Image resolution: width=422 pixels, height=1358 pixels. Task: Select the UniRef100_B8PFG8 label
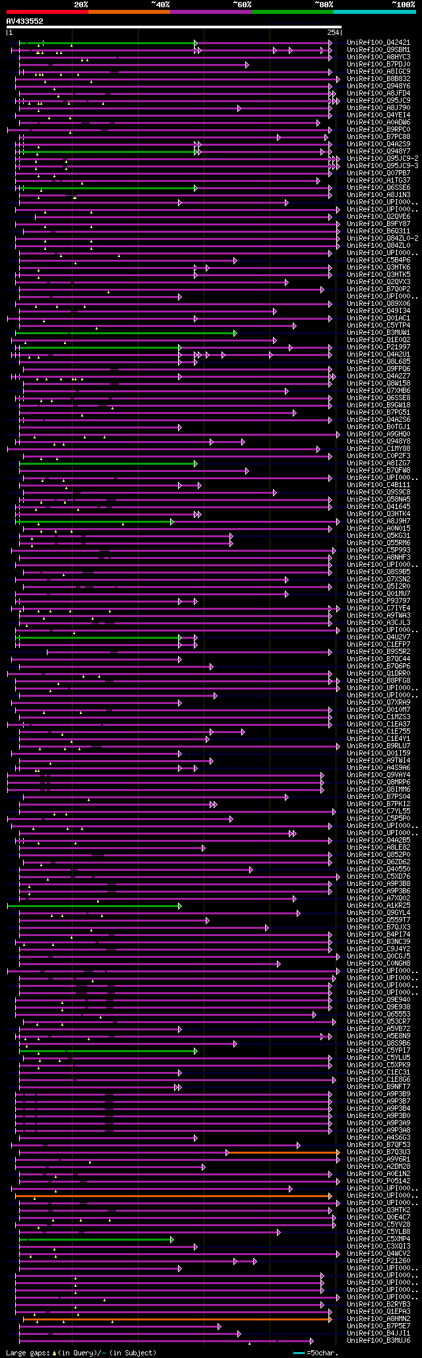tap(378, 680)
